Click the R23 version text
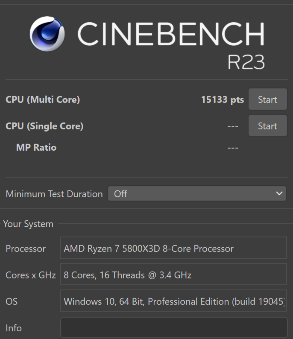Image resolution: width=293 pixels, height=339 pixels. tap(246, 62)
